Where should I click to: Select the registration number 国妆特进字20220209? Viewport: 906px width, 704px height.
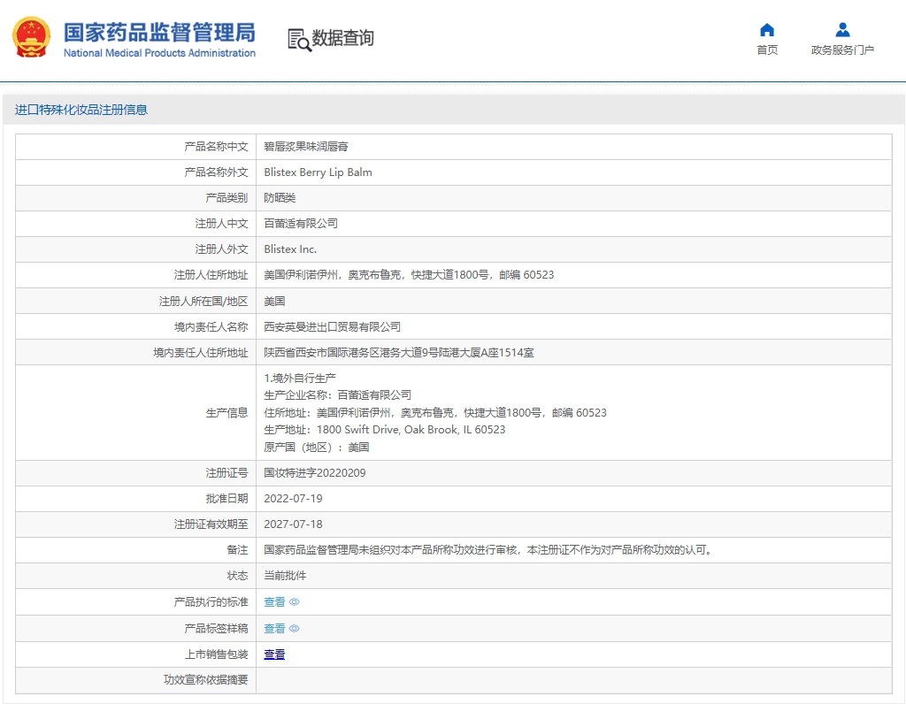point(314,473)
